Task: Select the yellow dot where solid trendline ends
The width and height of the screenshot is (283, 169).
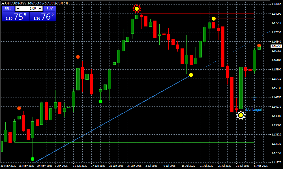Action: 191,75
